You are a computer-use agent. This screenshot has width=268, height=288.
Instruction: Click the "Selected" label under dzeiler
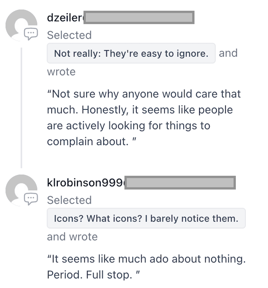tap(69, 35)
